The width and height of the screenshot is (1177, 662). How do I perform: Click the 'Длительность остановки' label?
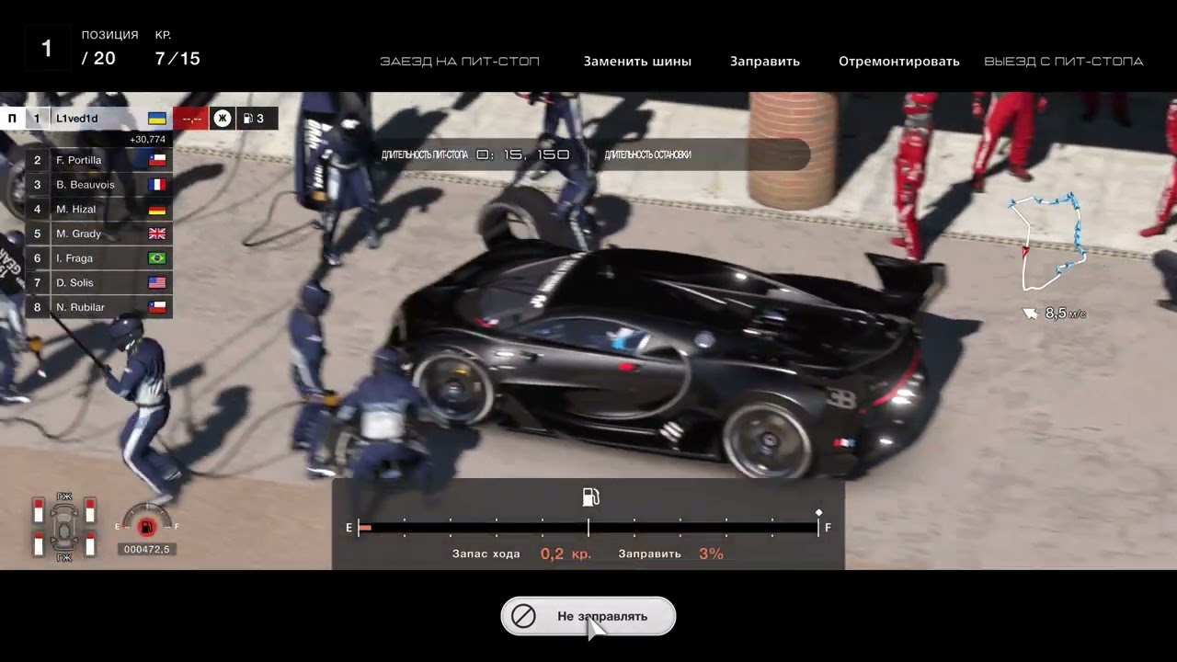click(648, 154)
